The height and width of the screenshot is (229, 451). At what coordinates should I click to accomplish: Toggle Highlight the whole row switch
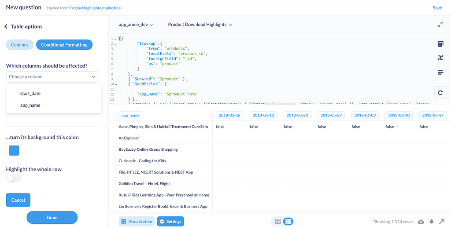point(14,178)
